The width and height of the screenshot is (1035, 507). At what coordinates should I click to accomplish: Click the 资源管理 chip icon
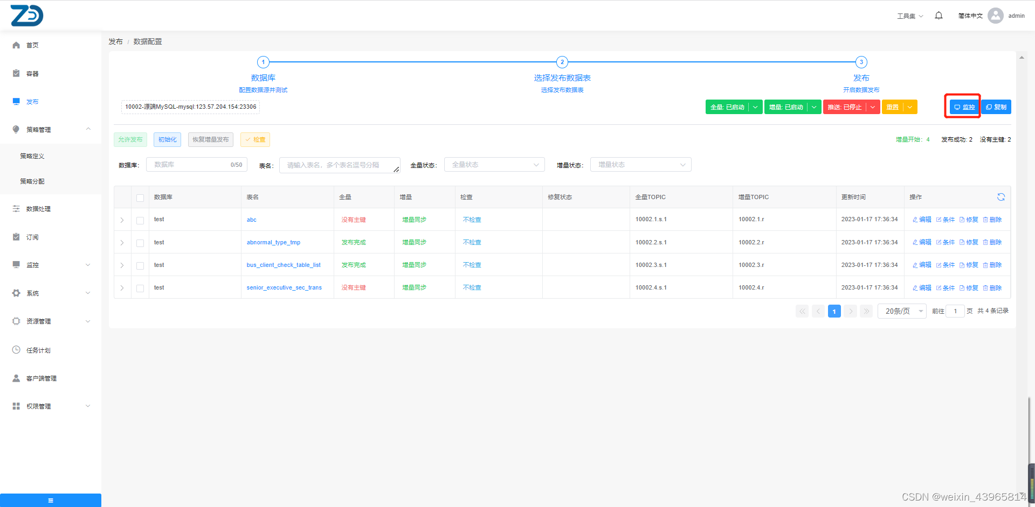tap(16, 321)
